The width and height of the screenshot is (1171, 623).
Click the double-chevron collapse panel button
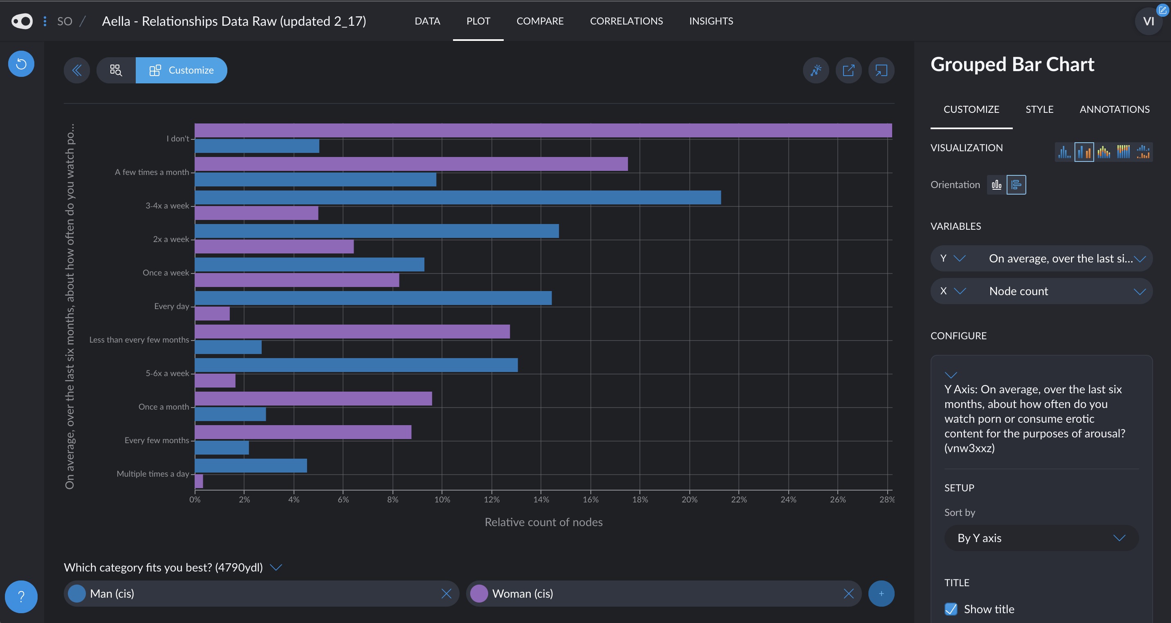point(77,70)
